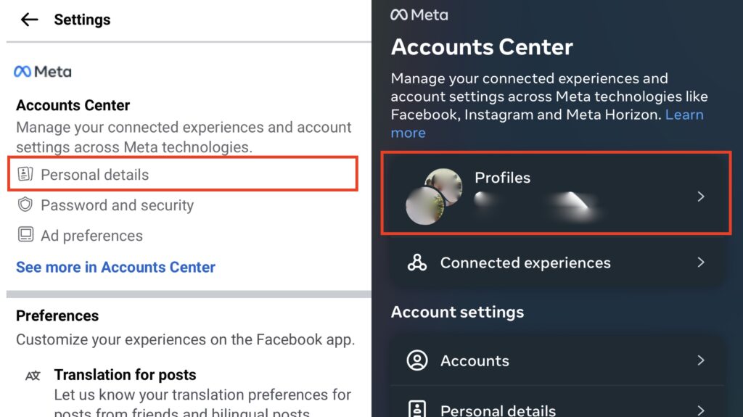743x417 pixels.
Task: Tap the back arrow in Settings
Action: pyautogui.click(x=29, y=20)
